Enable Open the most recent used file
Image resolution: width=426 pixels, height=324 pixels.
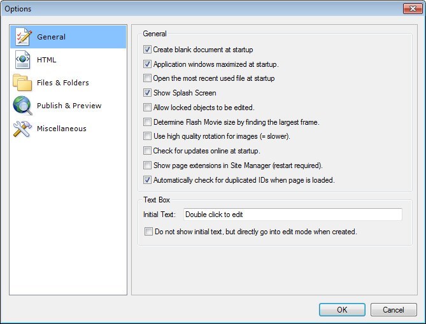tap(147, 78)
